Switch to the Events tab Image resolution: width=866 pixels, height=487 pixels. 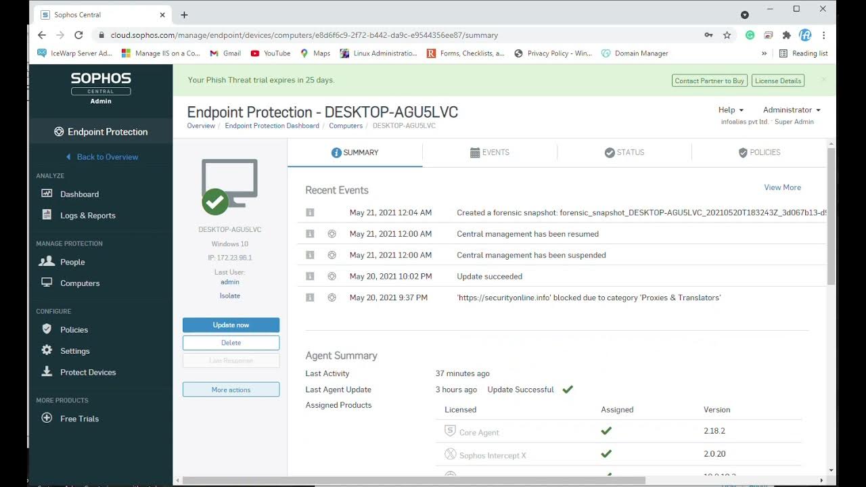point(490,152)
